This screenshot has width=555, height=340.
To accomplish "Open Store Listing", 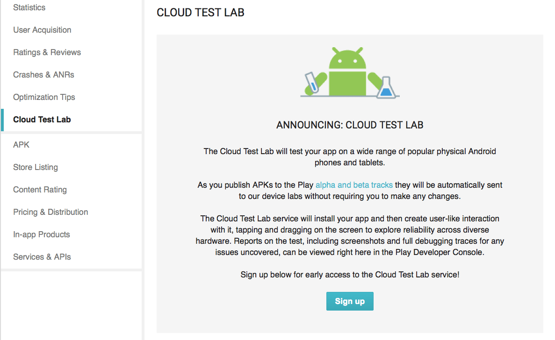I will point(36,167).
